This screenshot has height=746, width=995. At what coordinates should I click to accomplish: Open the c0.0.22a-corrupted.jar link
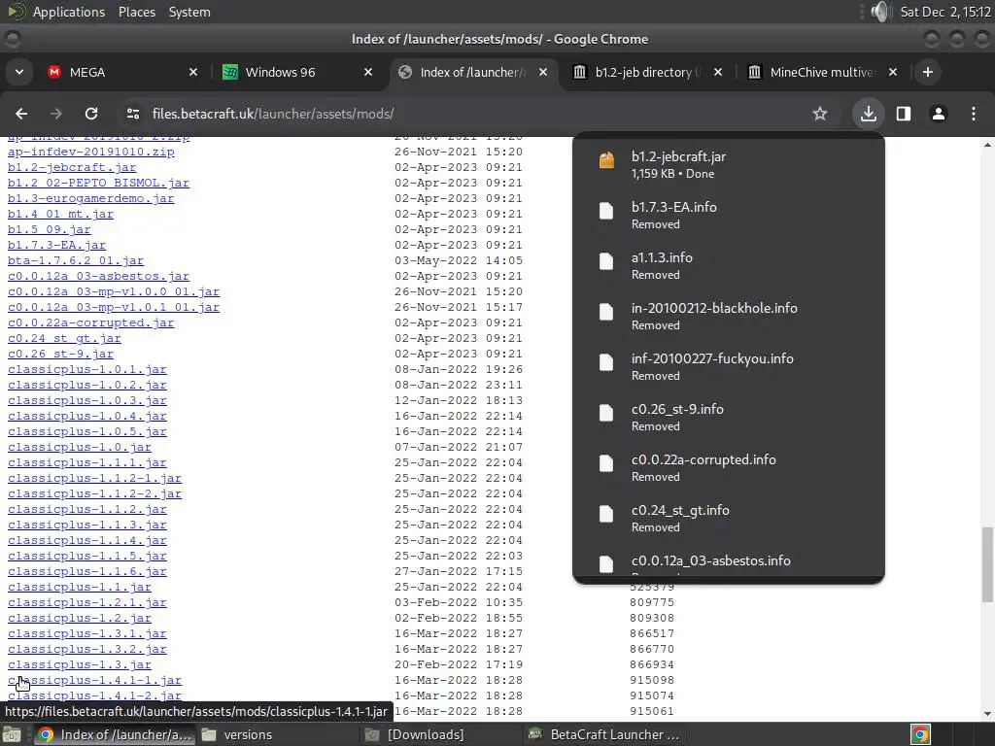90,322
